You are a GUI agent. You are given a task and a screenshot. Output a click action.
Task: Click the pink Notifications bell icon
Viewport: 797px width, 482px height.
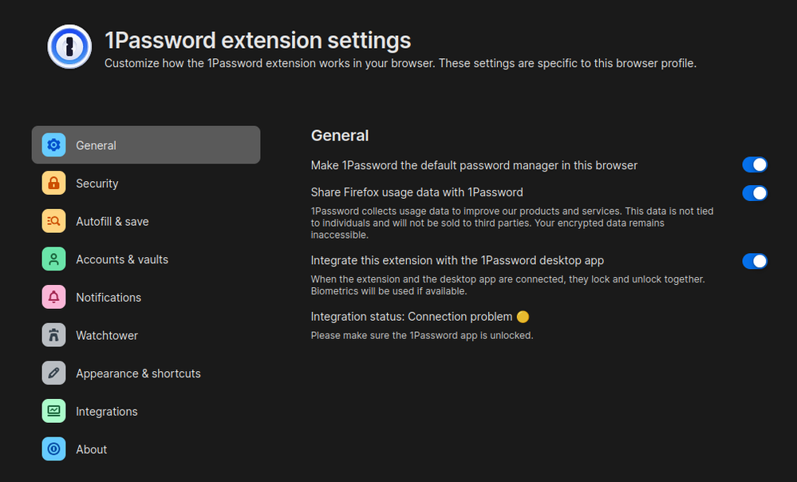(53, 298)
